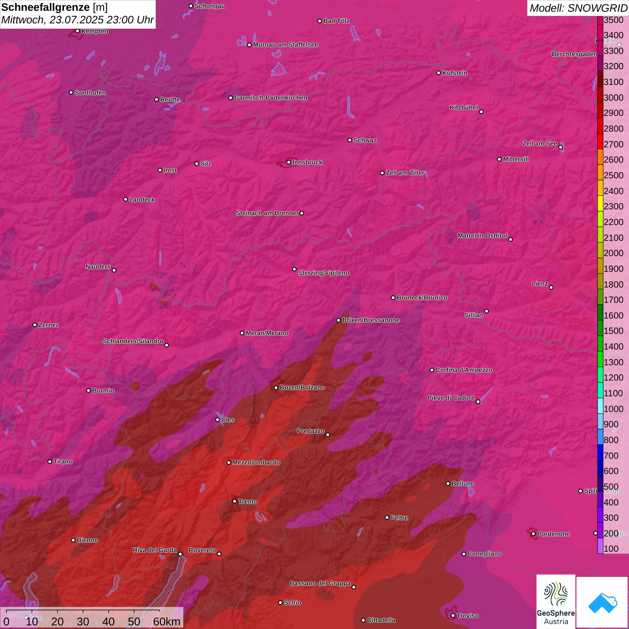Click the Conegliano label
The height and width of the screenshot is (629, 629).
pyautogui.click(x=484, y=554)
